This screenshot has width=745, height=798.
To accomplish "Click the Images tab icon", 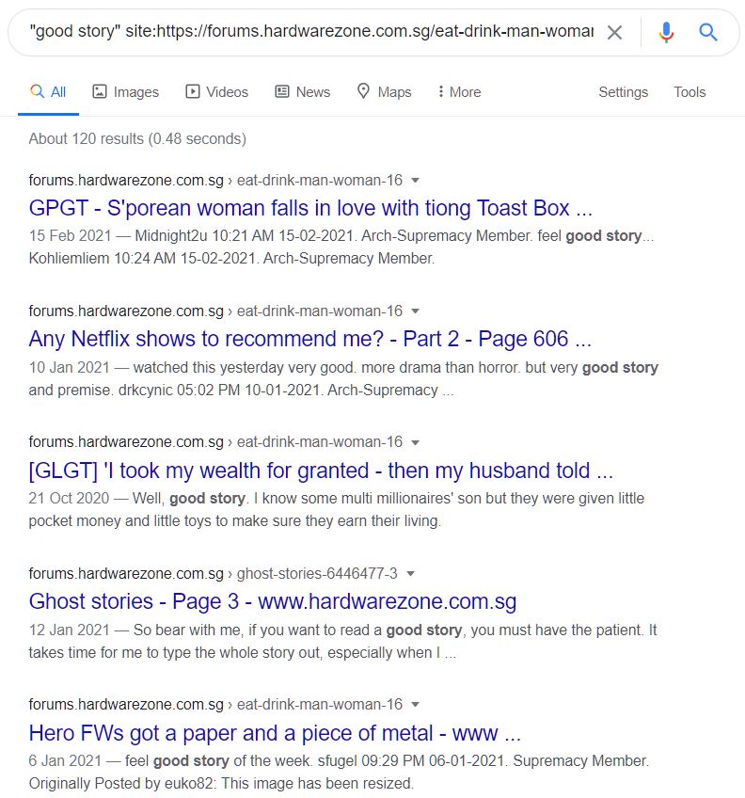I will 99,91.
